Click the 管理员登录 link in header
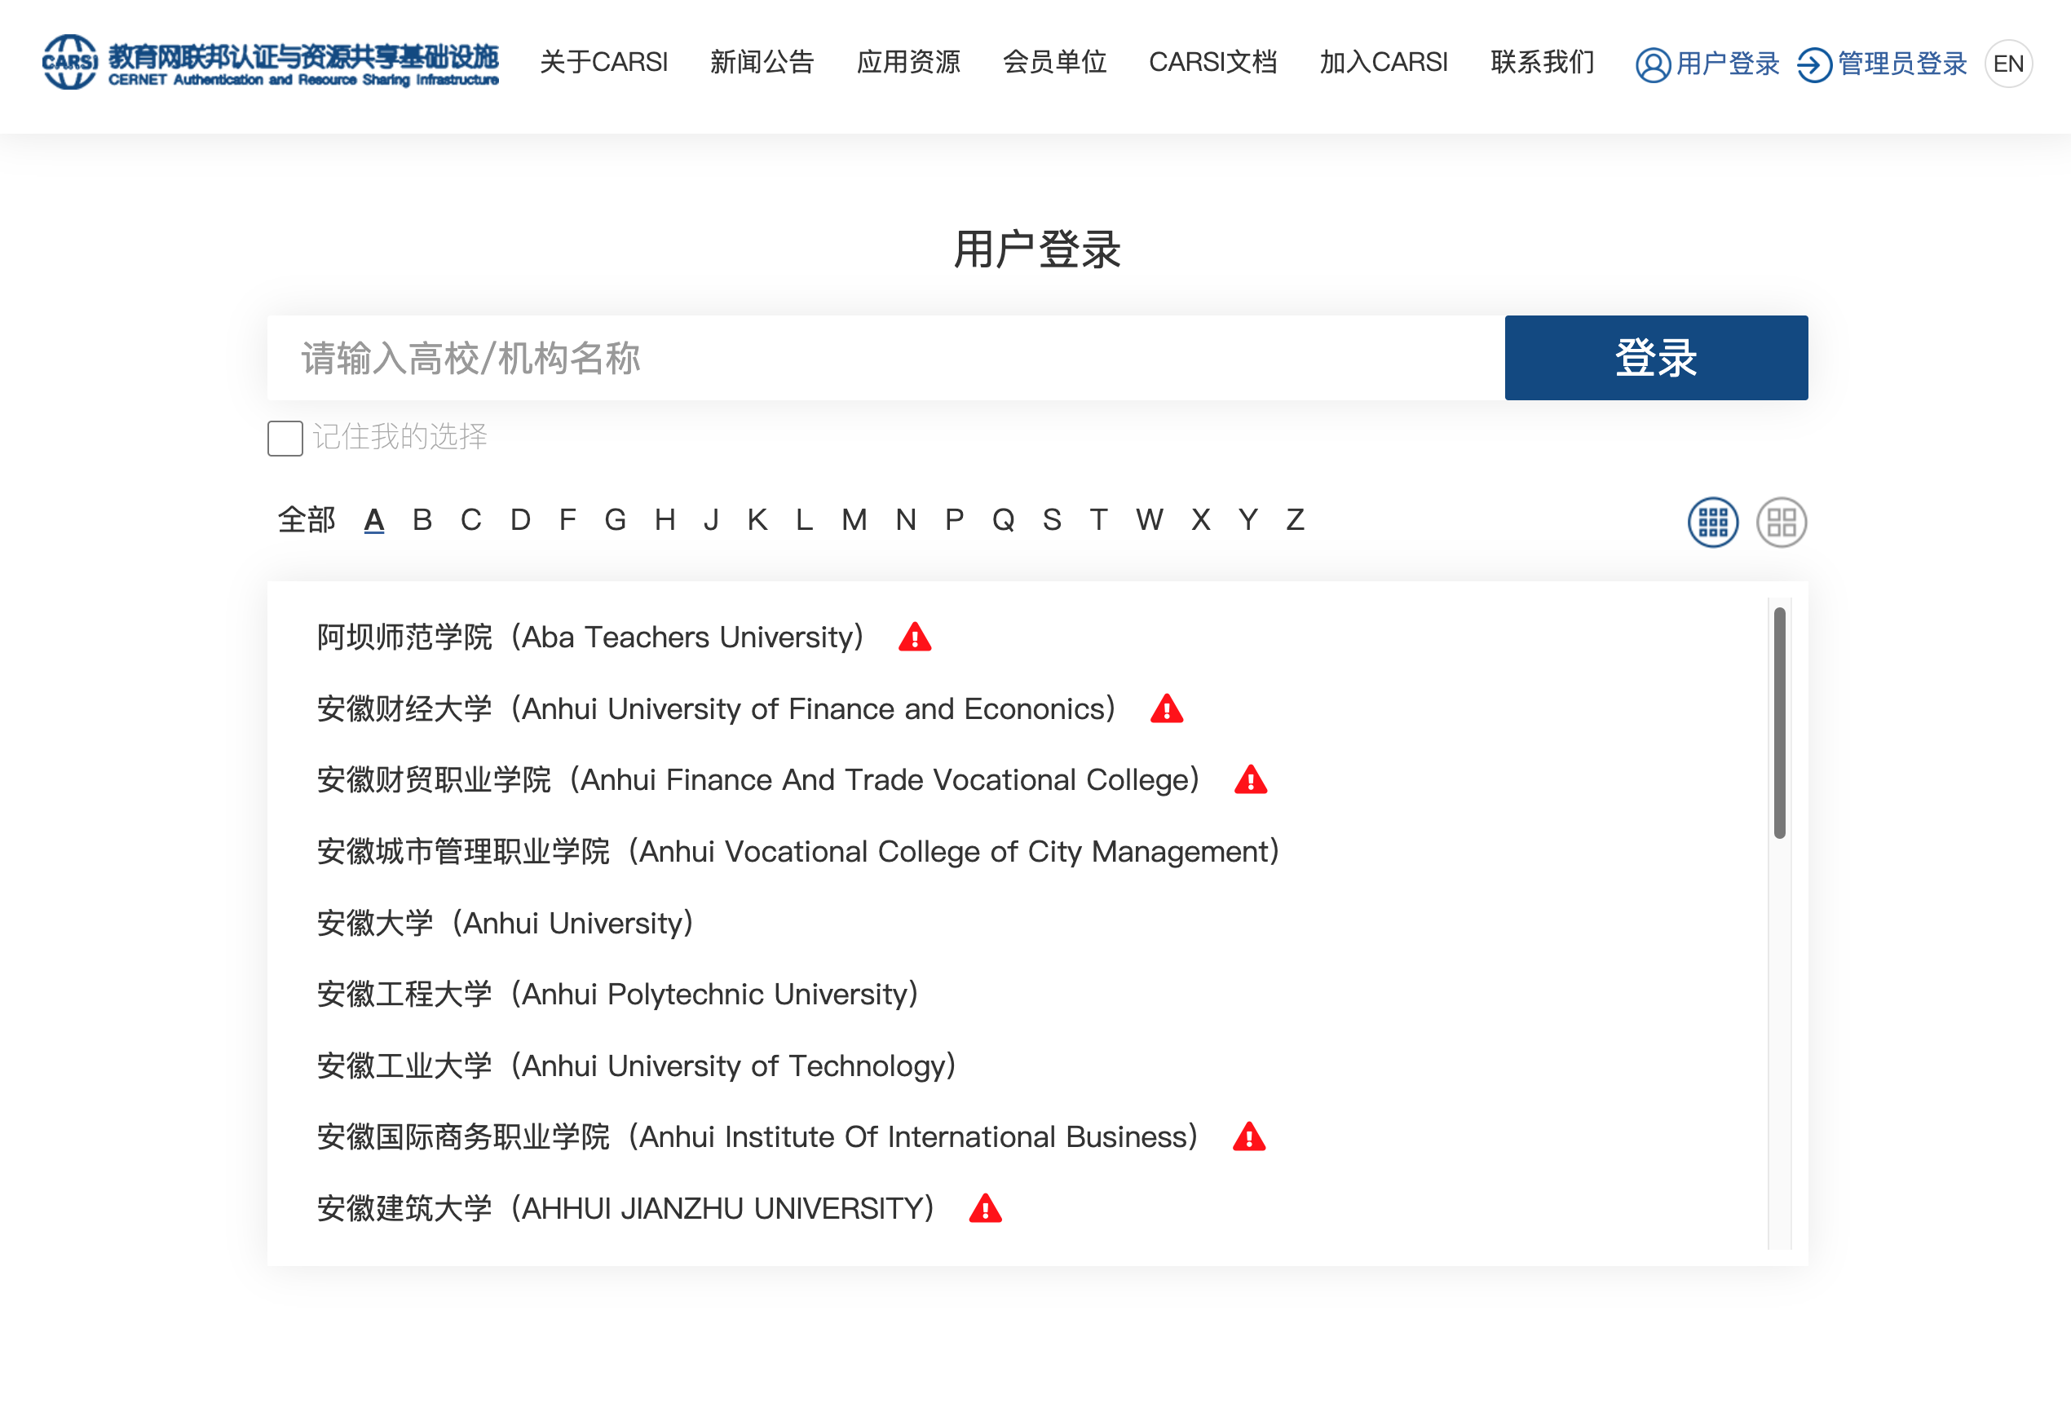This screenshot has width=2071, height=1425. coord(1902,64)
